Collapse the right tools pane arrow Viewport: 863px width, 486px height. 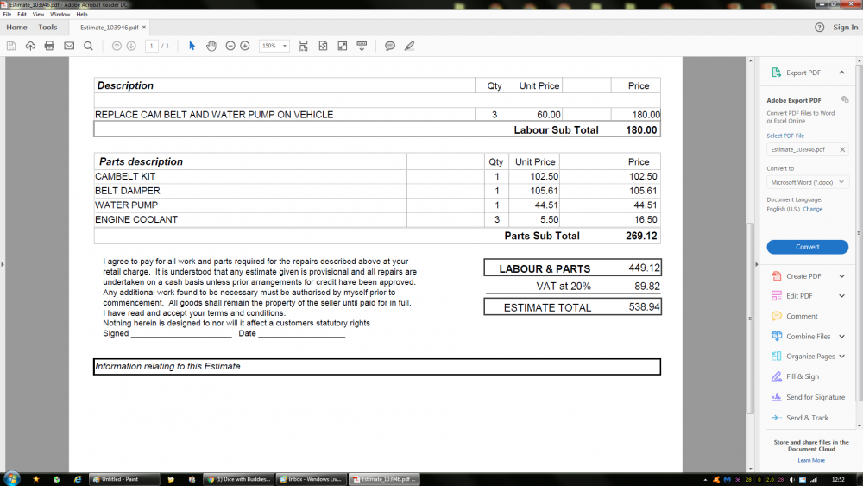(x=756, y=265)
